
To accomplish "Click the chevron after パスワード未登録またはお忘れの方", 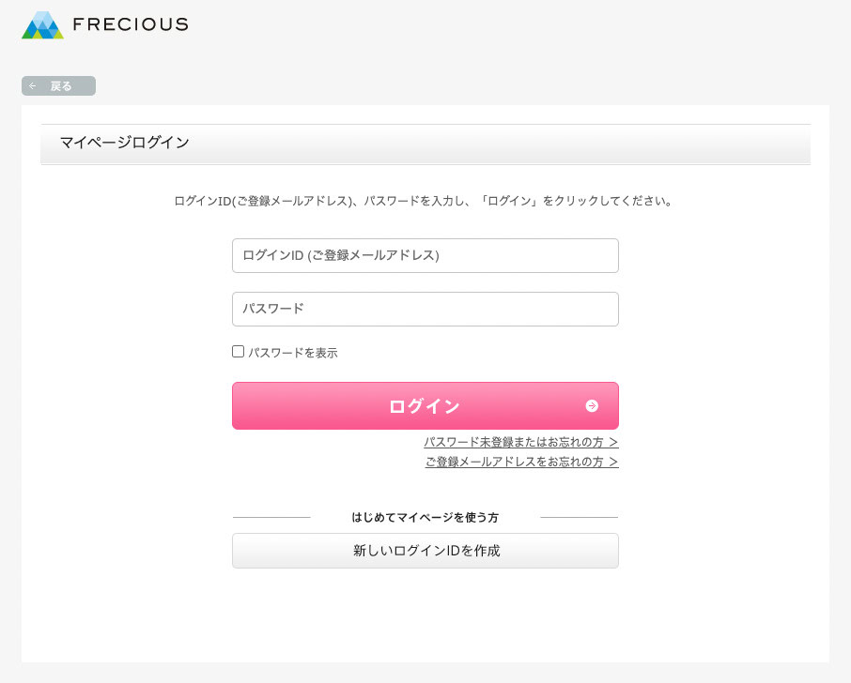I will (613, 442).
